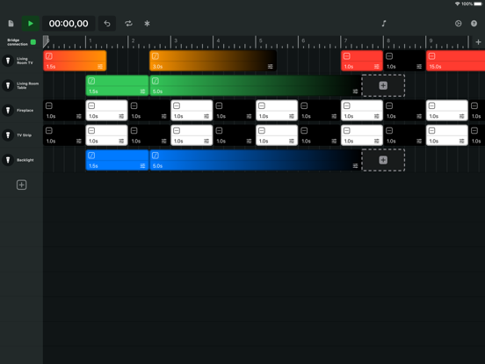Select the Backlight track bulb icon
The width and height of the screenshot is (485, 364).
pos(8,160)
